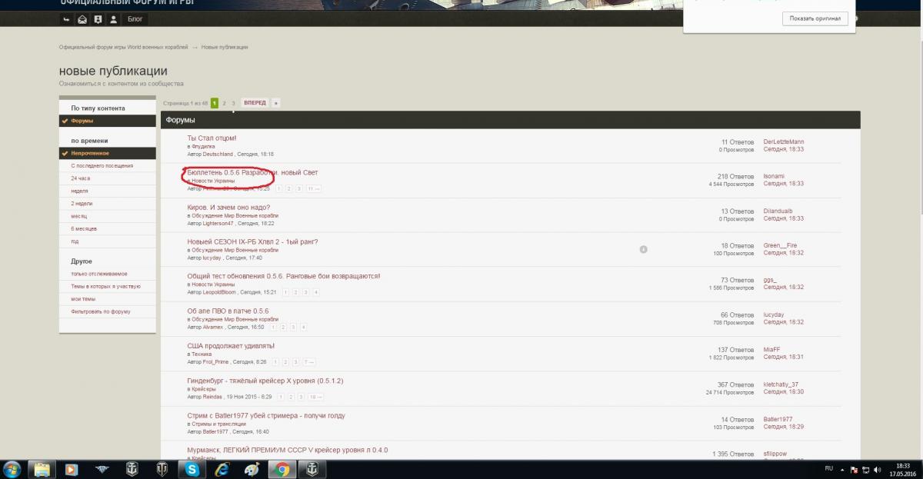Go to page 3 of results
Screen dimensions: 923x479
tap(233, 103)
